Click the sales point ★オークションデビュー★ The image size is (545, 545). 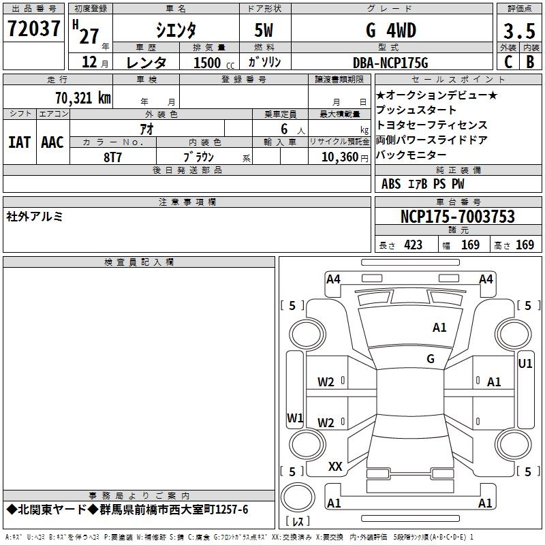[x=436, y=95]
